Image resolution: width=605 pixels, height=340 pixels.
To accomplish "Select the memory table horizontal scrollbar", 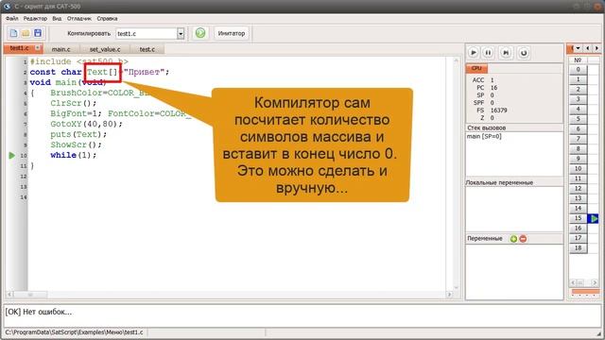I will (585, 282).
